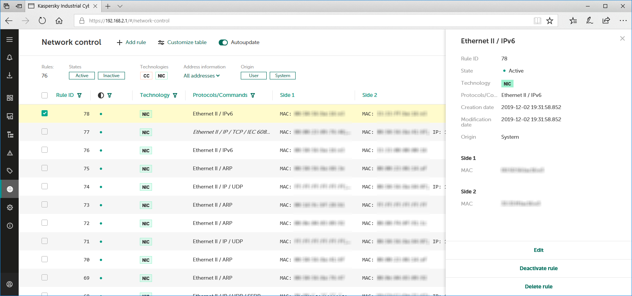Open Customize table settings
632x296 pixels.
pos(182,43)
